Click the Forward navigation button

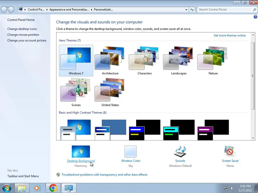11,10
